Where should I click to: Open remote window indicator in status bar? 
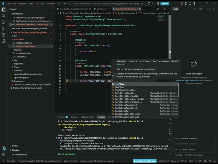3,161
